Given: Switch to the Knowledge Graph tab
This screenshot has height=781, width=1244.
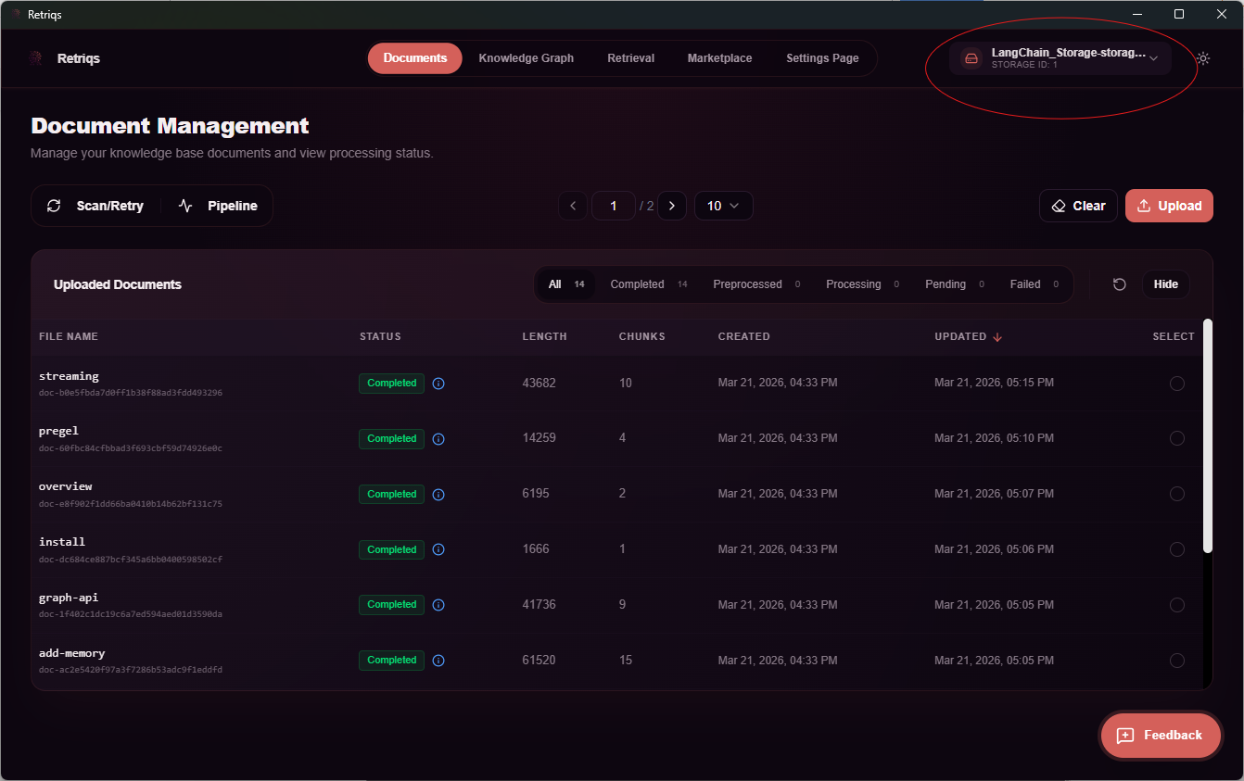Looking at the screenshot, I should [526, 58].
